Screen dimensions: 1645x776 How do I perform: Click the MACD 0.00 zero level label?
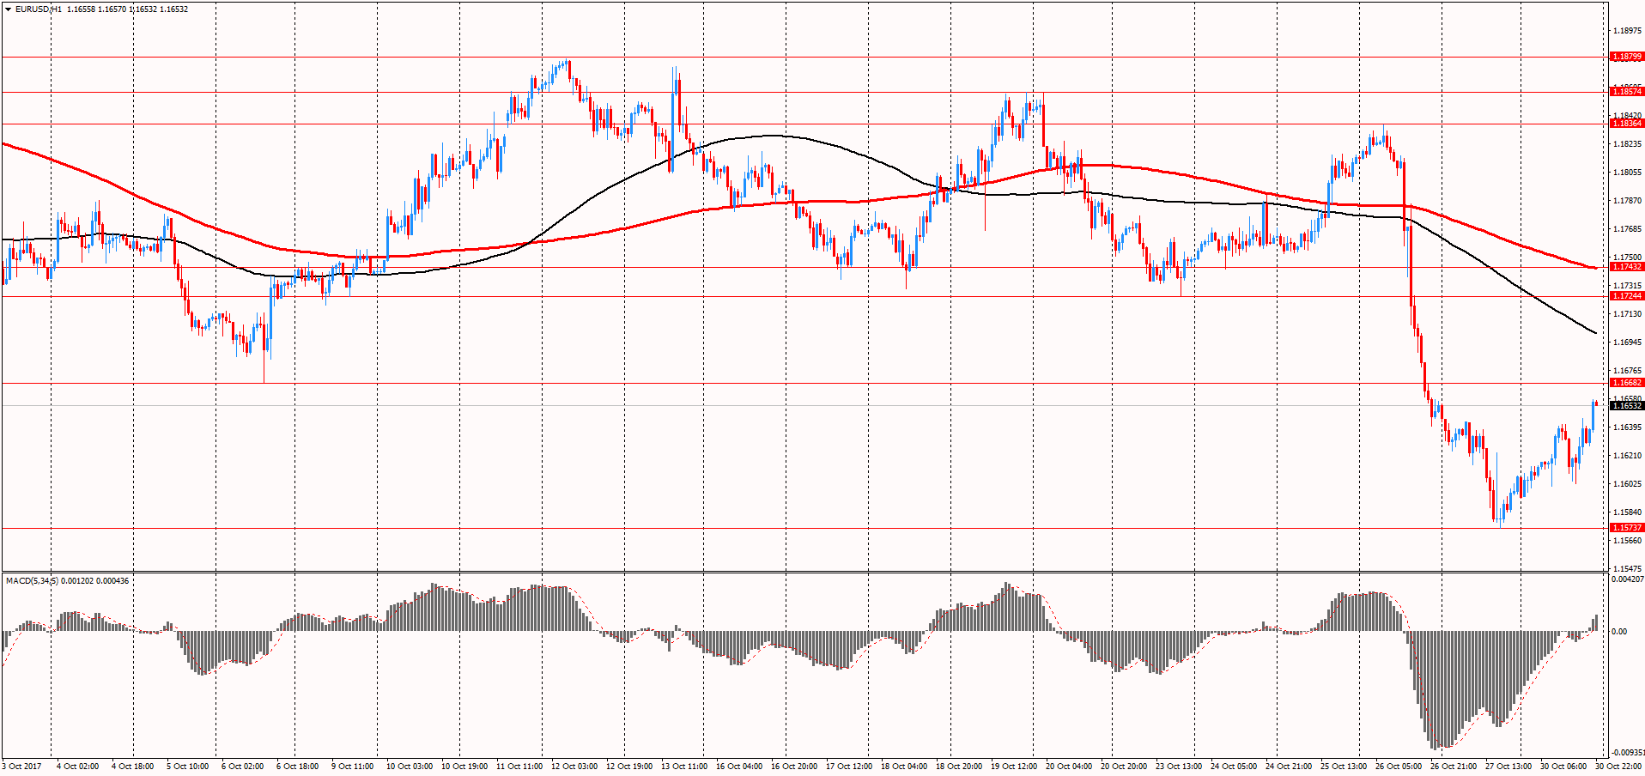coord(1619,632)
